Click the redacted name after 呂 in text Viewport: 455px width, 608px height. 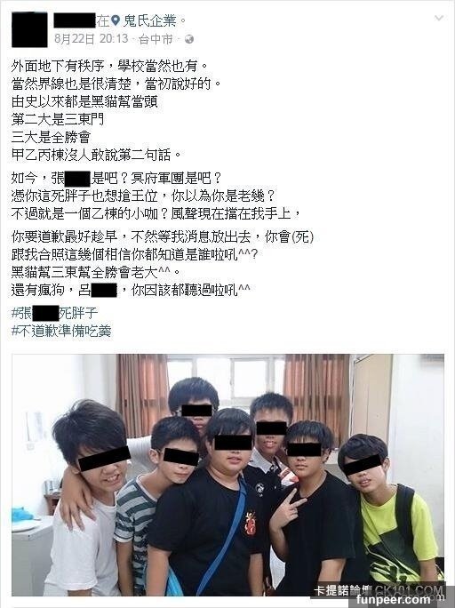coord(104,290)
